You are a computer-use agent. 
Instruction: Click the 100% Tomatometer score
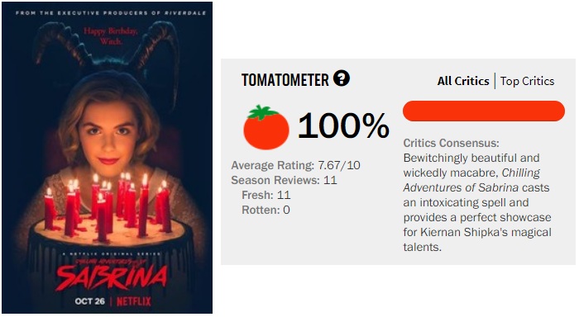click(343, 126)
